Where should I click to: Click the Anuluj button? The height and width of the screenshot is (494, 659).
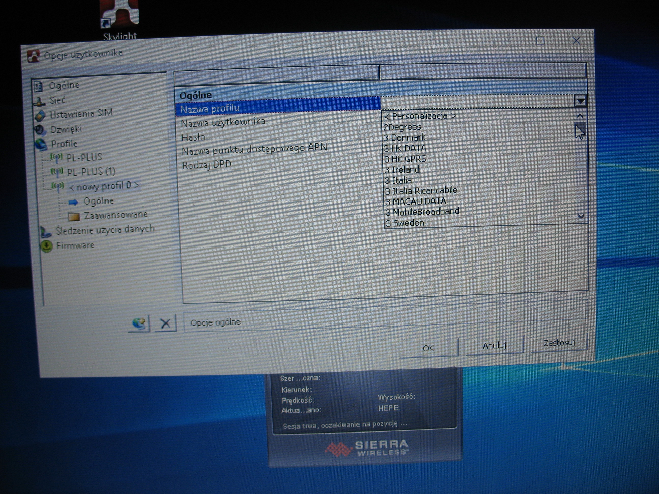494,345
